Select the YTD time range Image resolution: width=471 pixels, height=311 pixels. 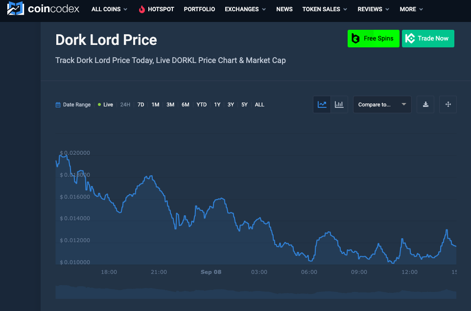pyautogui.click(x=202, y=105)
